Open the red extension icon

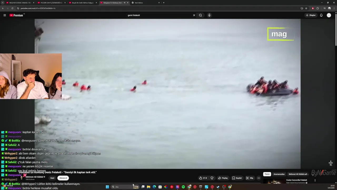(313, 8)
